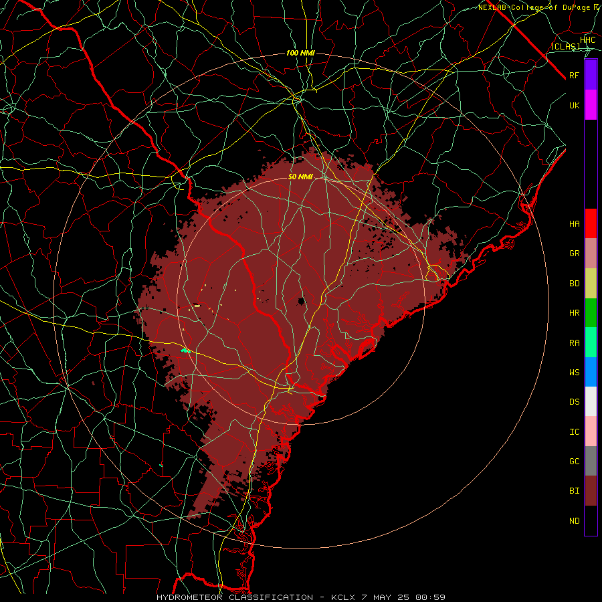Click the HYDROMETEOR CLASSIFICATION title text

click(x=235, y=597)
